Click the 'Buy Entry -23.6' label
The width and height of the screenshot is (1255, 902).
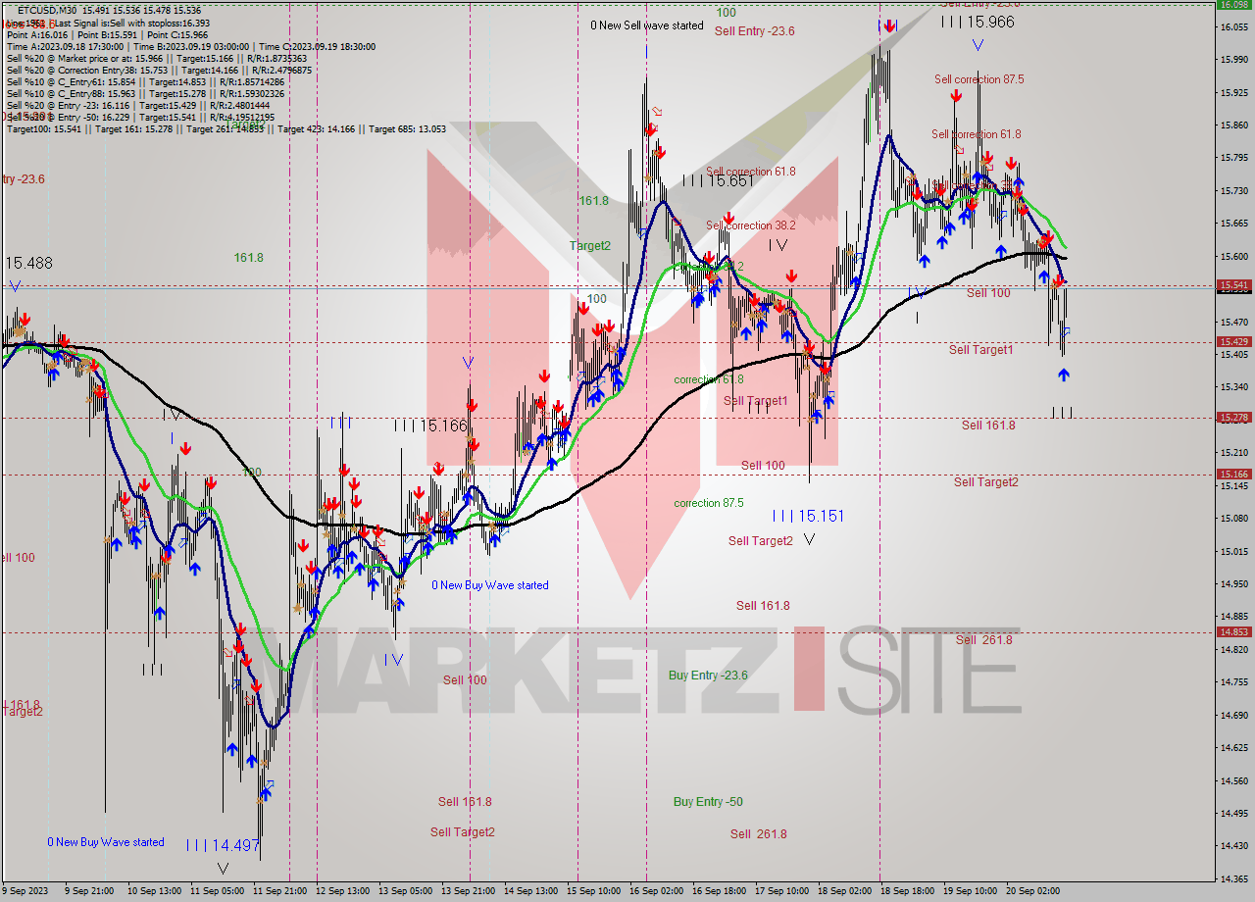pos(708,676)
